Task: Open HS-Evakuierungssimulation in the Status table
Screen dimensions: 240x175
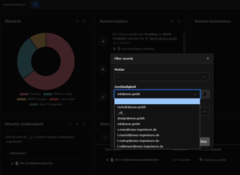Action: [137, 160]
